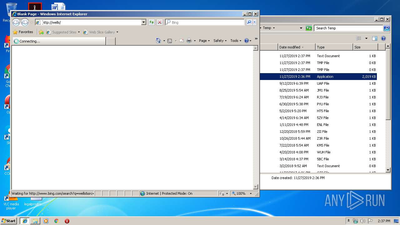Select the Z3R File row
400x225 pixels.
coord(318,138)
